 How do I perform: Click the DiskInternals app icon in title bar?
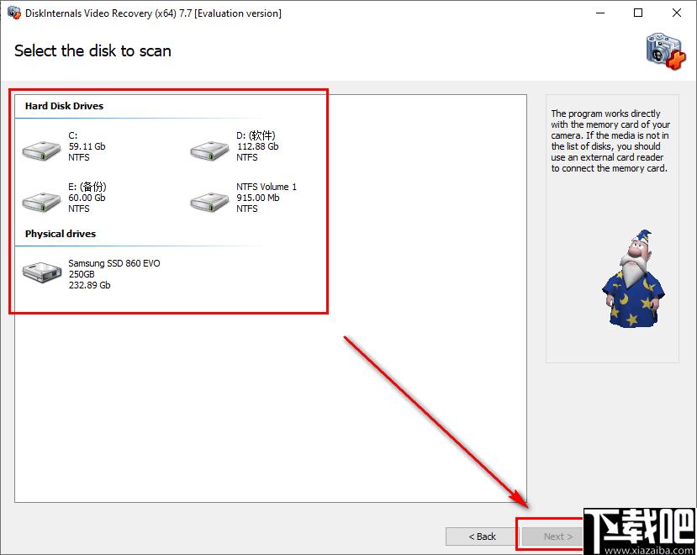(x=13, y=13)
